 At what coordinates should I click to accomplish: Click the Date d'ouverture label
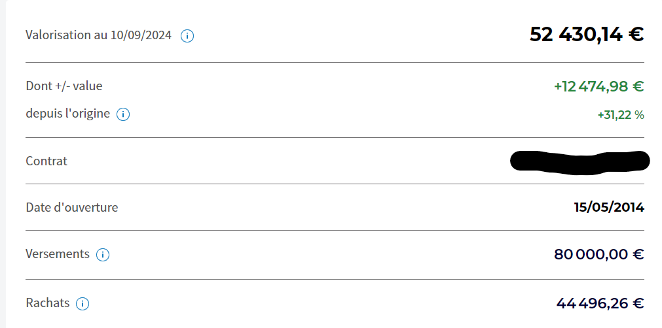72,207
